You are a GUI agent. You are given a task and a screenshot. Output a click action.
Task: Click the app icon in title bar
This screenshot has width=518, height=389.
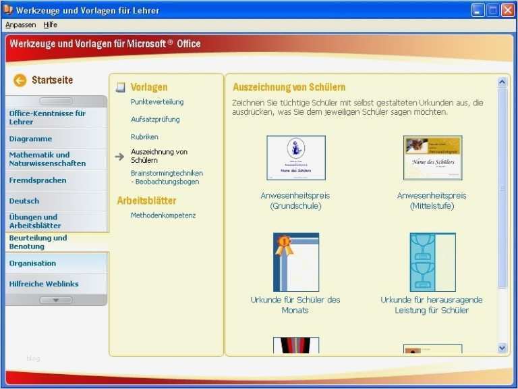click(x=8, y=10)
